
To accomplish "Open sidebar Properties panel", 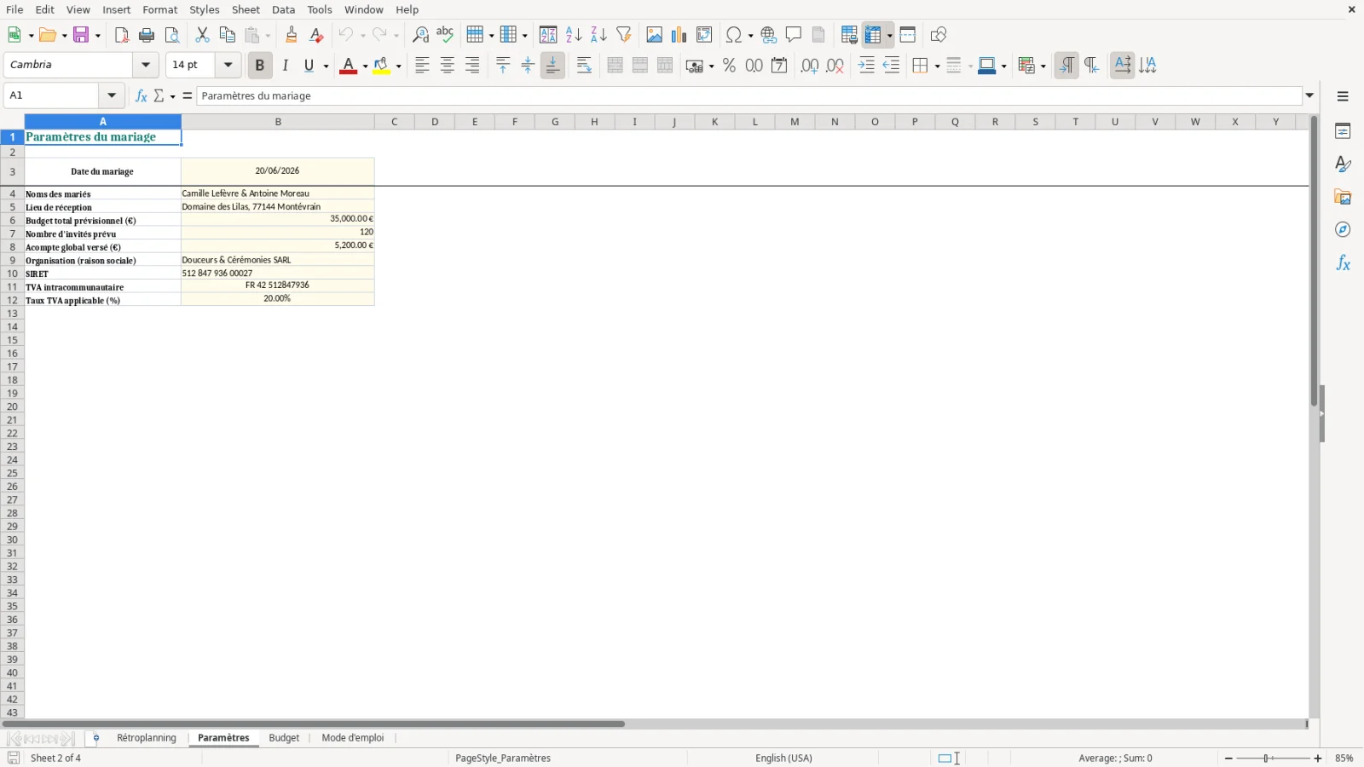I will point(1343,131).
